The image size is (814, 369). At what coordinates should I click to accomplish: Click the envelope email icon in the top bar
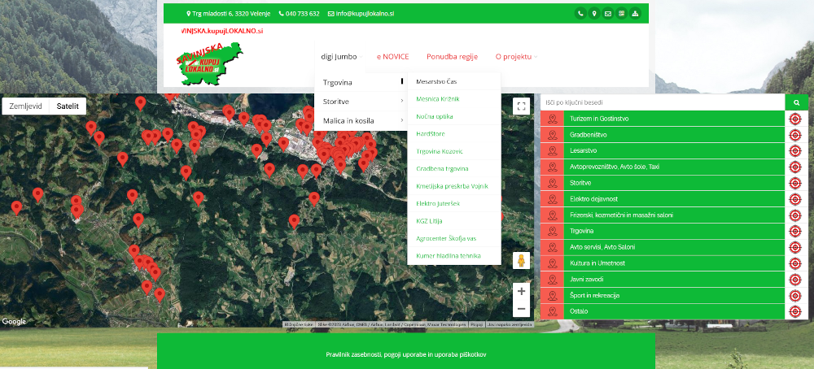607,14
